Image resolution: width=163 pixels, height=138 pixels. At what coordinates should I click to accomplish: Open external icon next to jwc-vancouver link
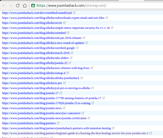[83, 113]
